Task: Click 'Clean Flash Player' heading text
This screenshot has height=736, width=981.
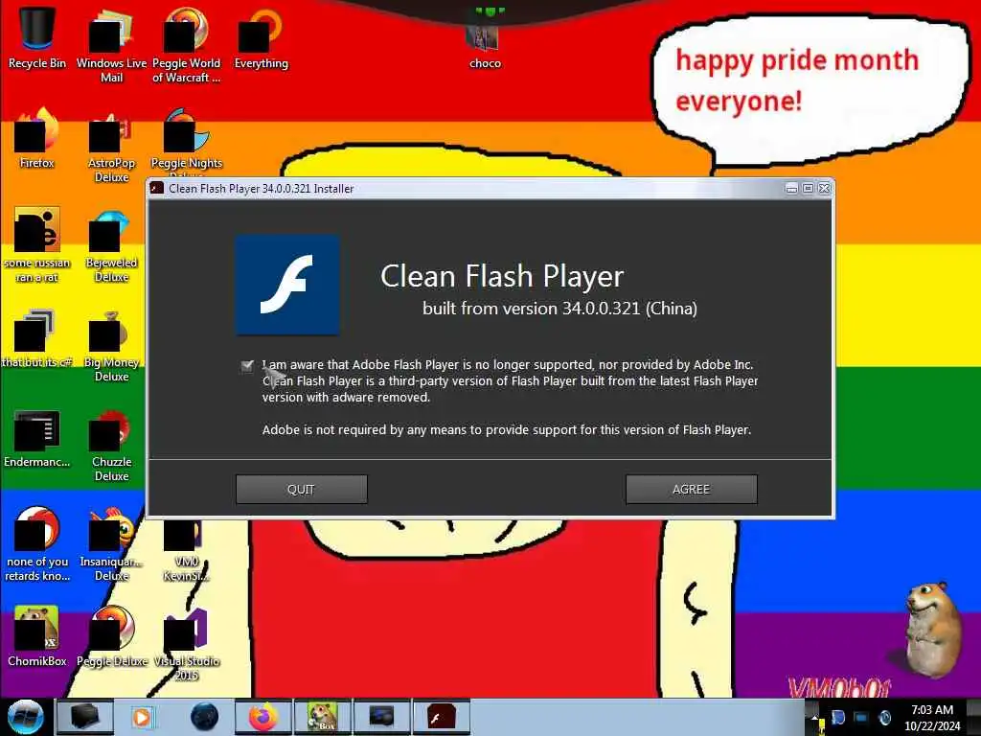Action: (502, 276)
